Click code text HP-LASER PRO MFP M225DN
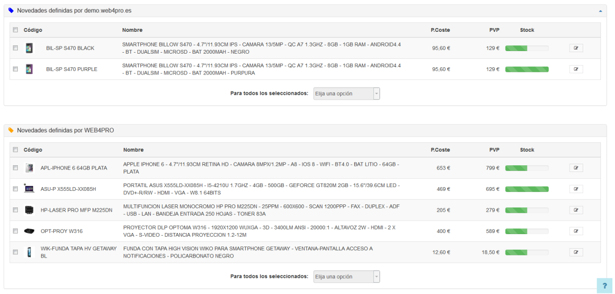 77,210
